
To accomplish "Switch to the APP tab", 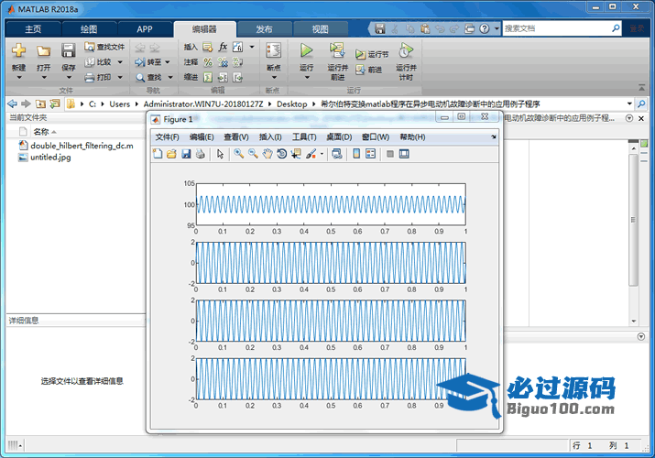I will 145,29.
